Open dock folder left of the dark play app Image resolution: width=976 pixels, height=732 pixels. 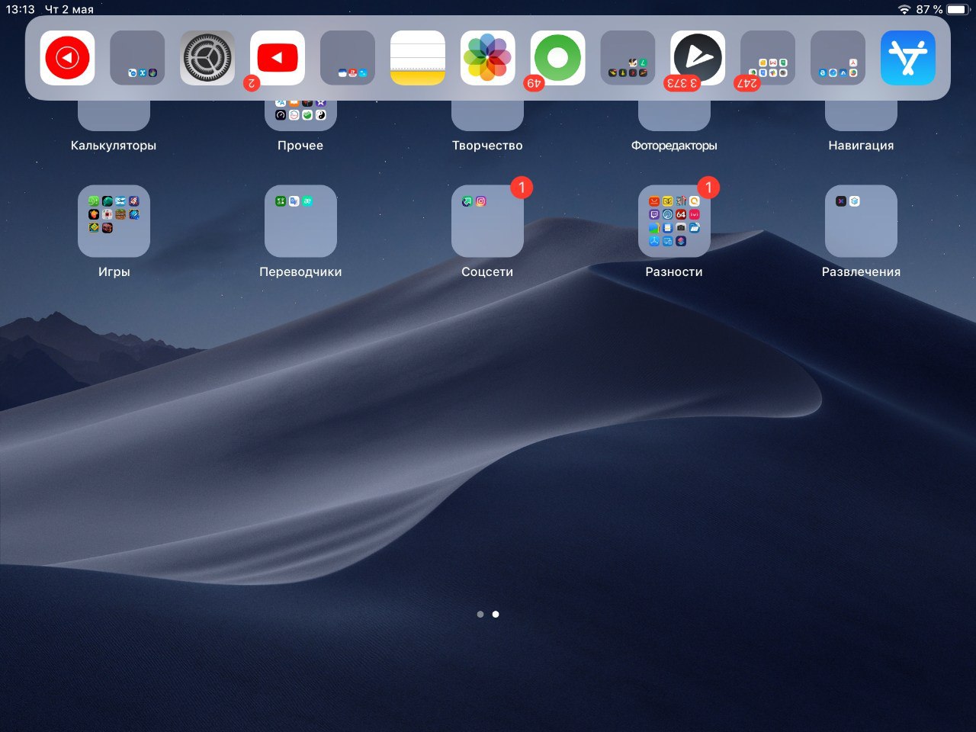pos(628,58)
